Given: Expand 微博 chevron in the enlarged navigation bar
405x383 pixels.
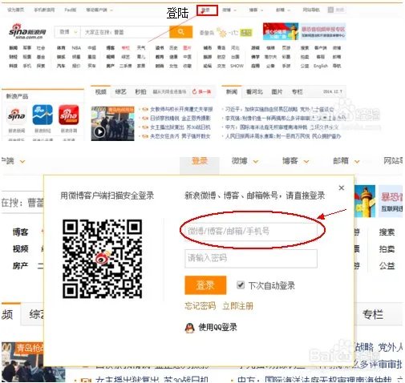Looking at the screenshot, I should (256, 161).
